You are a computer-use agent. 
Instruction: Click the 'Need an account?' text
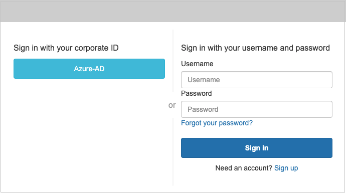click(244, 168)
